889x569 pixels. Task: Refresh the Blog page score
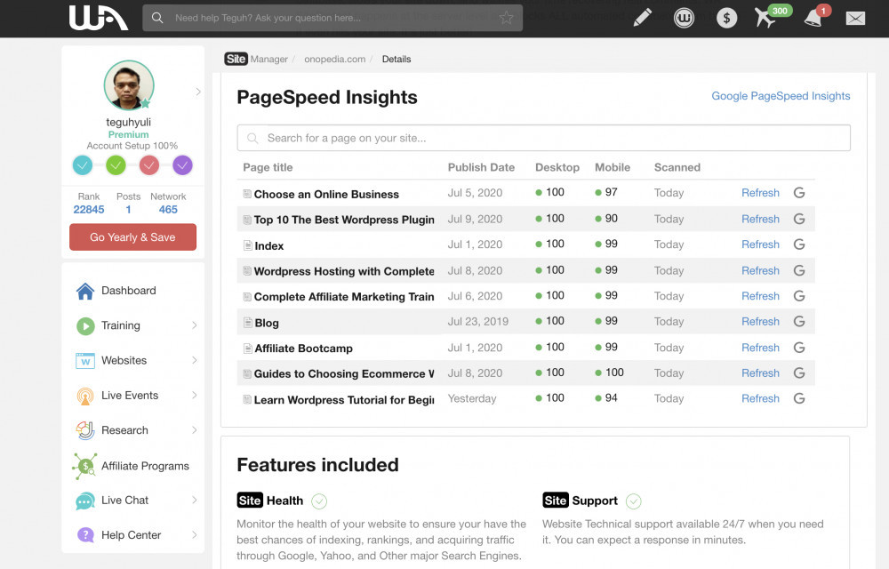[x=760, y=321]
